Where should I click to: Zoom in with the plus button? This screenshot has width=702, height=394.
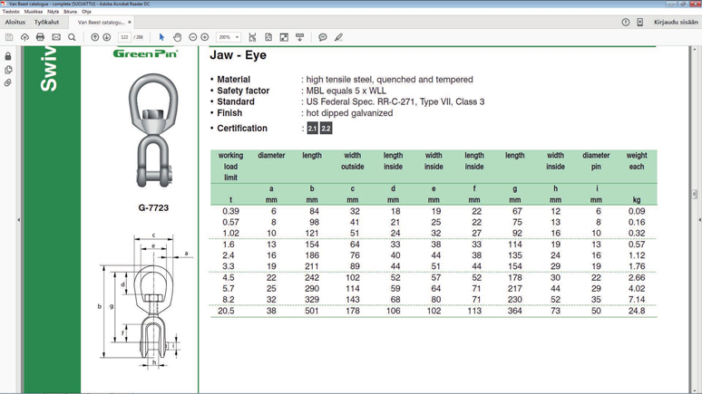pyautogui.click(x=205, y=37)
